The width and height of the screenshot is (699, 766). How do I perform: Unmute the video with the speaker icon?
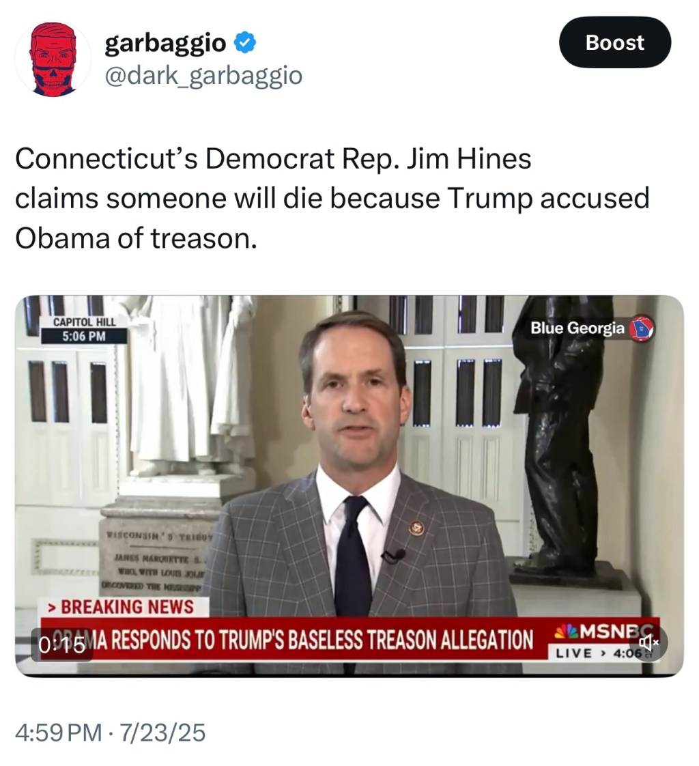coord(648,643)
